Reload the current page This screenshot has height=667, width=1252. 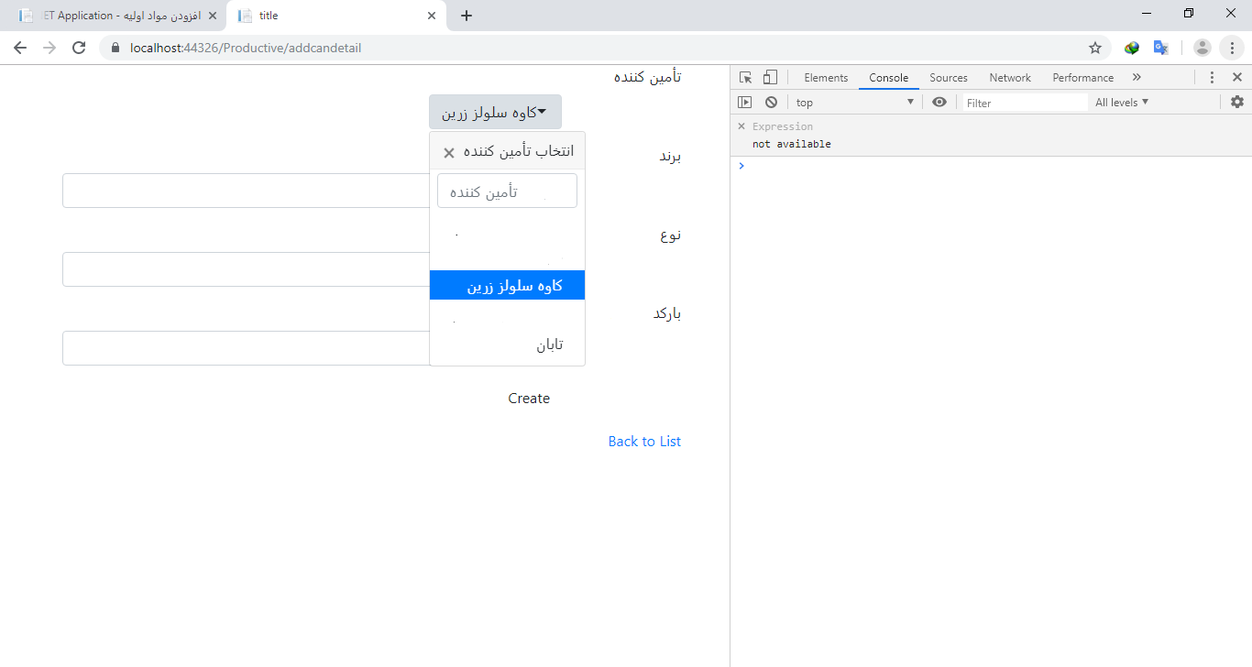pos(79,48)
